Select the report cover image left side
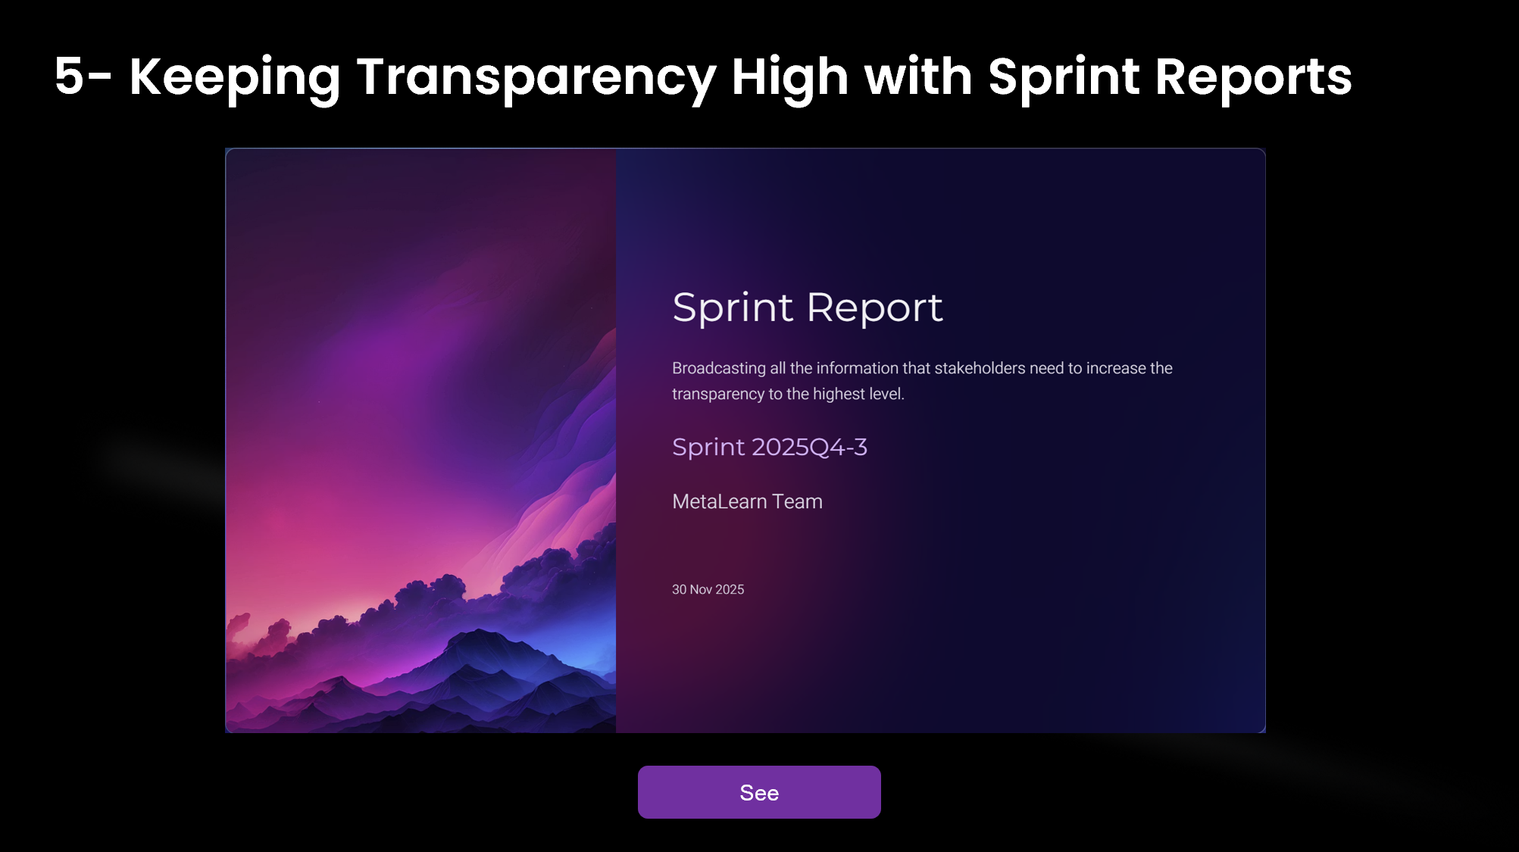This screenshot has height=852, width=1519. pyautogui.click(x=420, y=379)
